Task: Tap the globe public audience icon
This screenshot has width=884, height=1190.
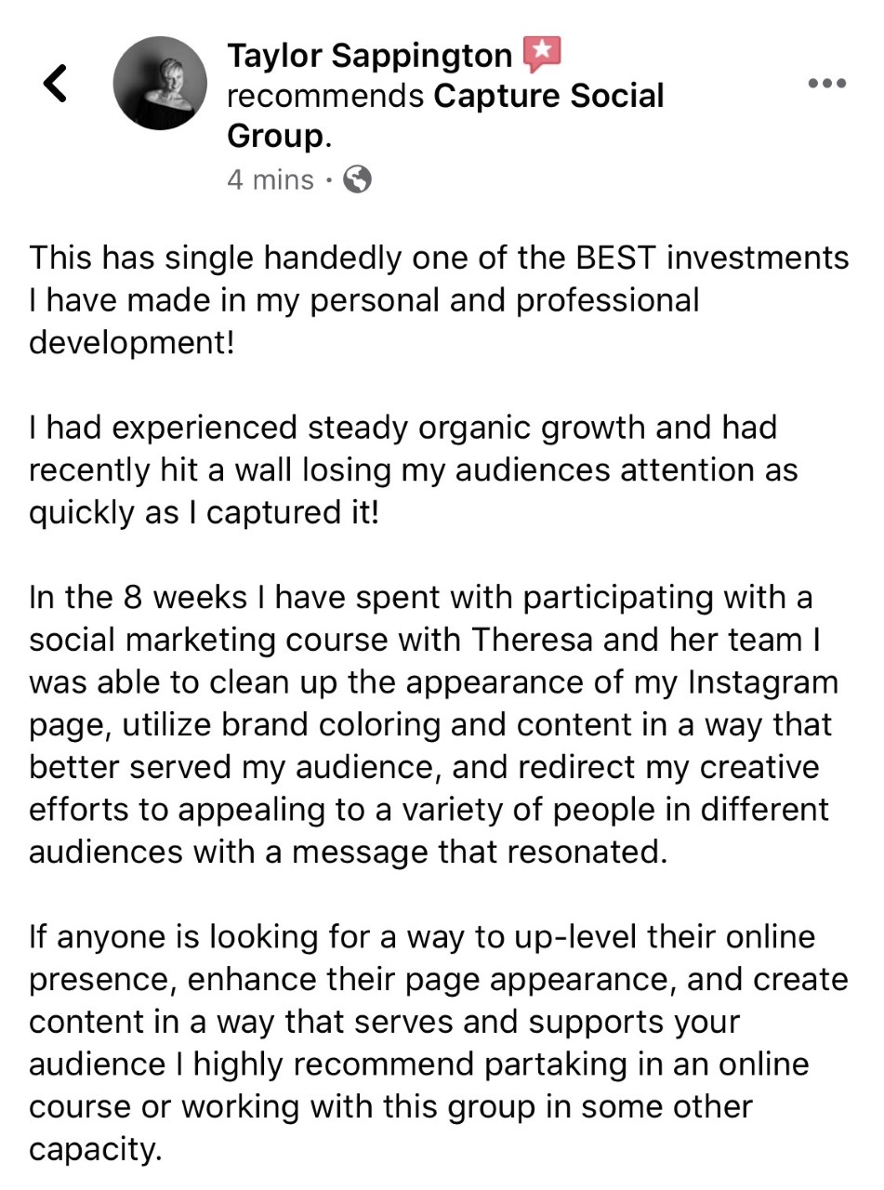Action: [358, 178]
